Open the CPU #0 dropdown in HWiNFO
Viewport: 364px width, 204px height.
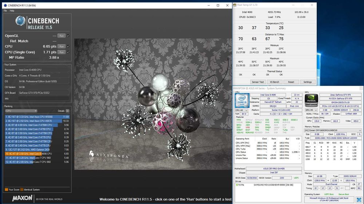pos(241,110)
